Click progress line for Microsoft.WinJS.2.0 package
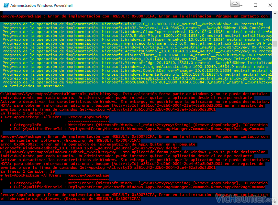This screenshot has height=205, width=278. point(133,24)
